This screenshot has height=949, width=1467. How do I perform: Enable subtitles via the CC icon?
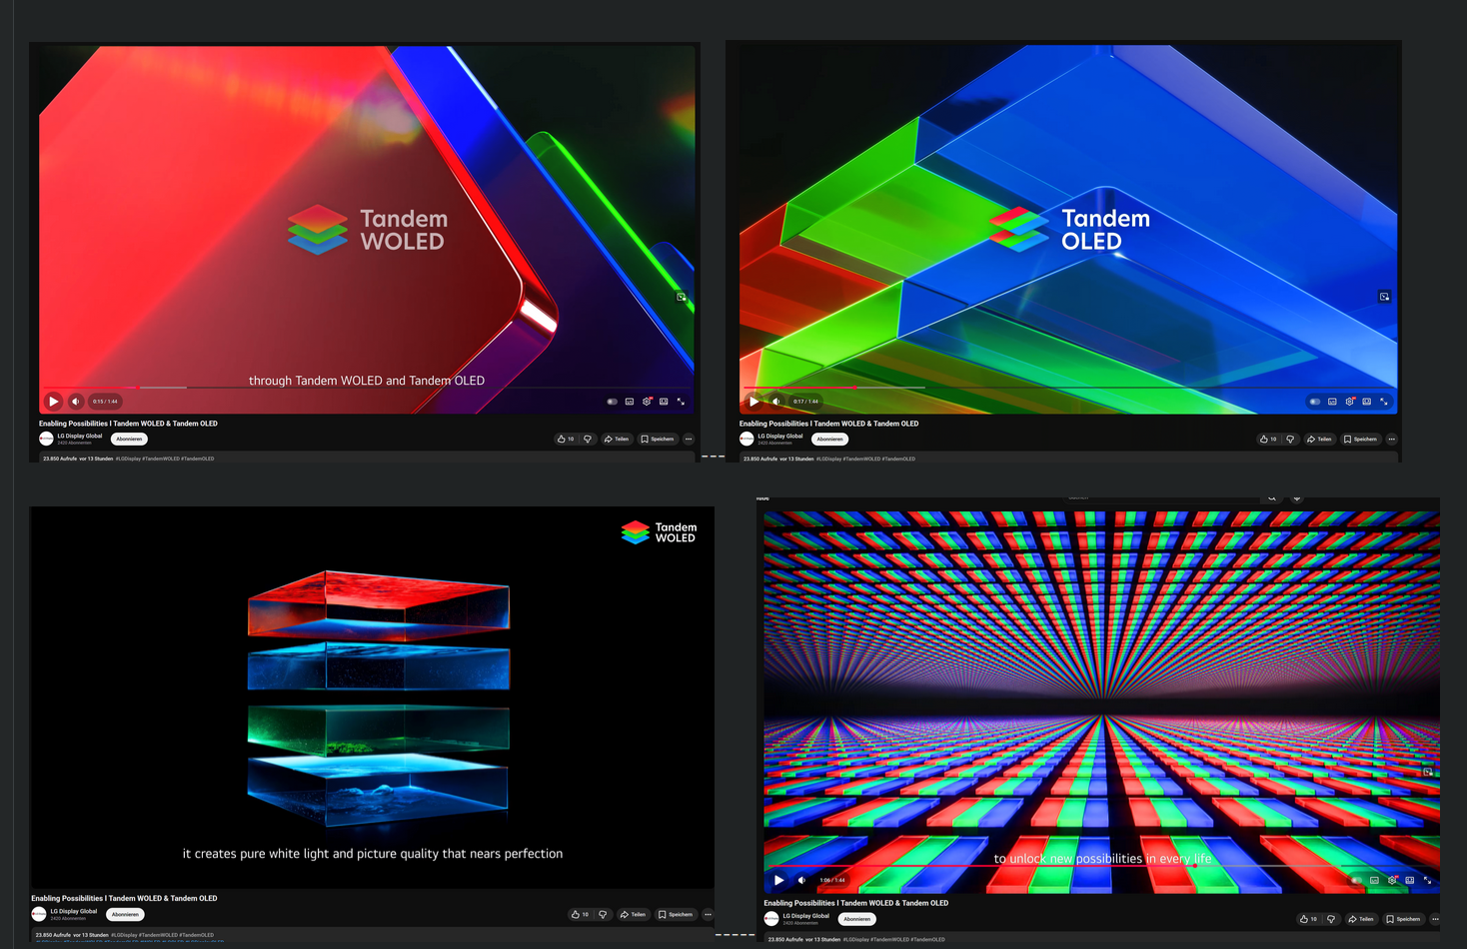click(629, 402)
